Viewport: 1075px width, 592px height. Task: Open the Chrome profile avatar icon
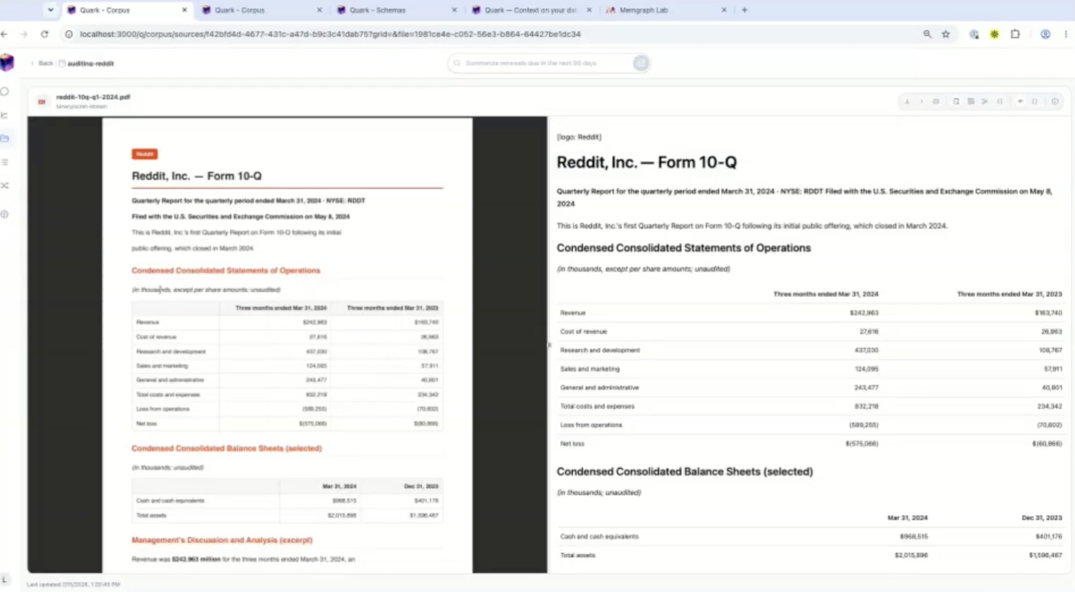1046,34
